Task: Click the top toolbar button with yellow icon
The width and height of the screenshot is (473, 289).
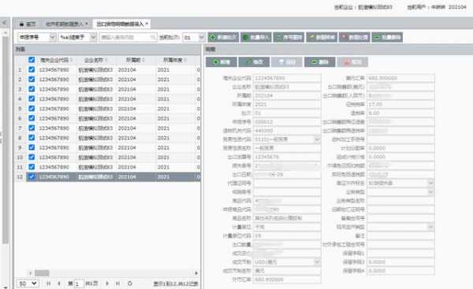Action: tap(322, 37)
